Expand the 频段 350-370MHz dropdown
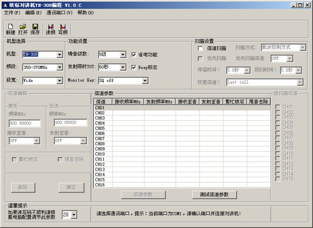This screenshot has height=228, width=313. (x=59, y=68)
